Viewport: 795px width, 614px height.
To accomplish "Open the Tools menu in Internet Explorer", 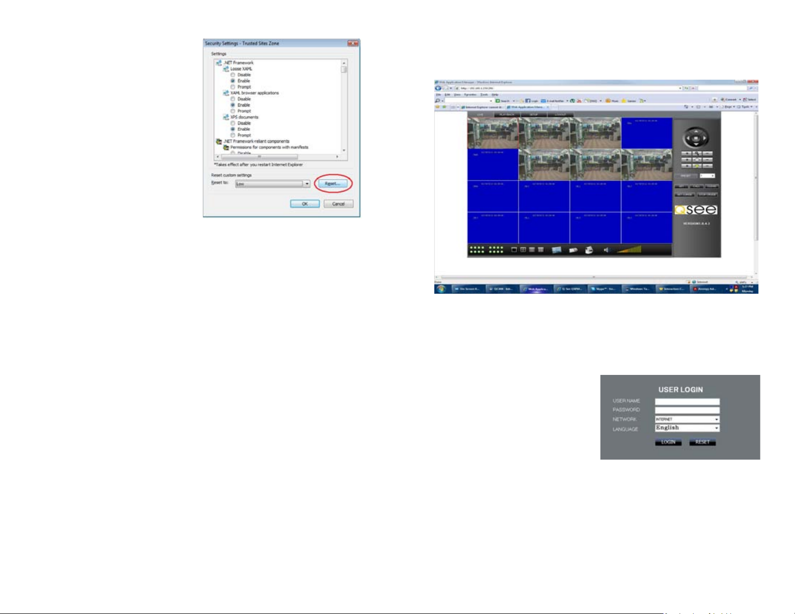I will [484, 95].
